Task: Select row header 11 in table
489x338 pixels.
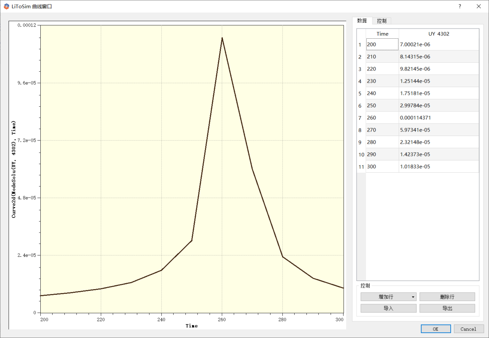Action: [361, 167]
